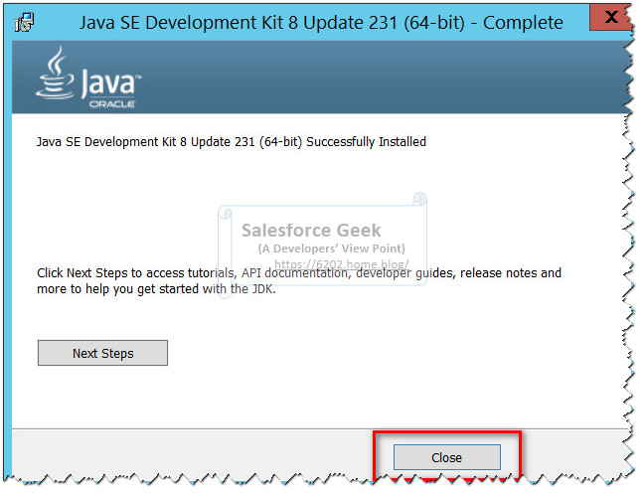Open Next Steps for tutorials and documentation

[x=102, y=353]
